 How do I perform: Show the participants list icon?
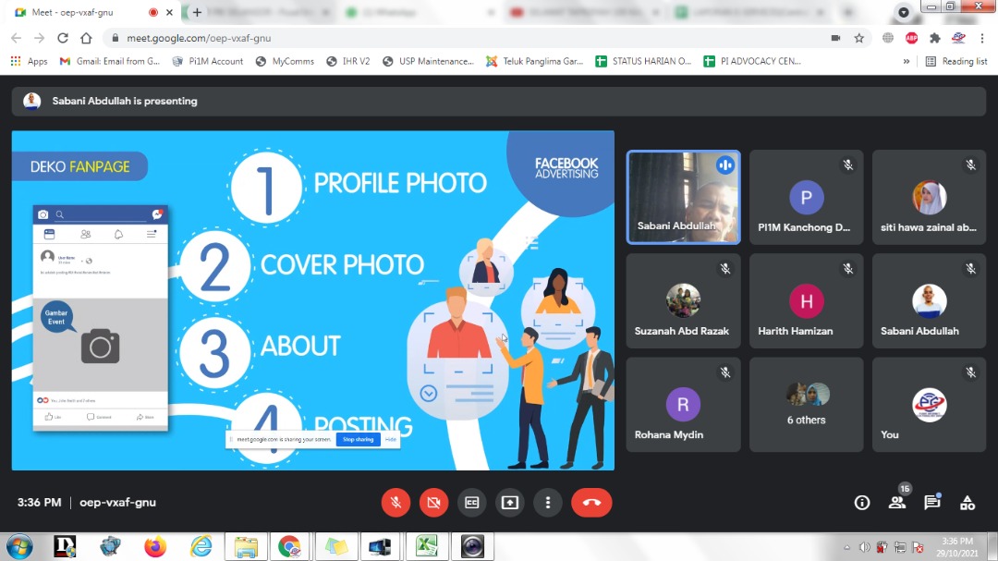coord(896,503)
